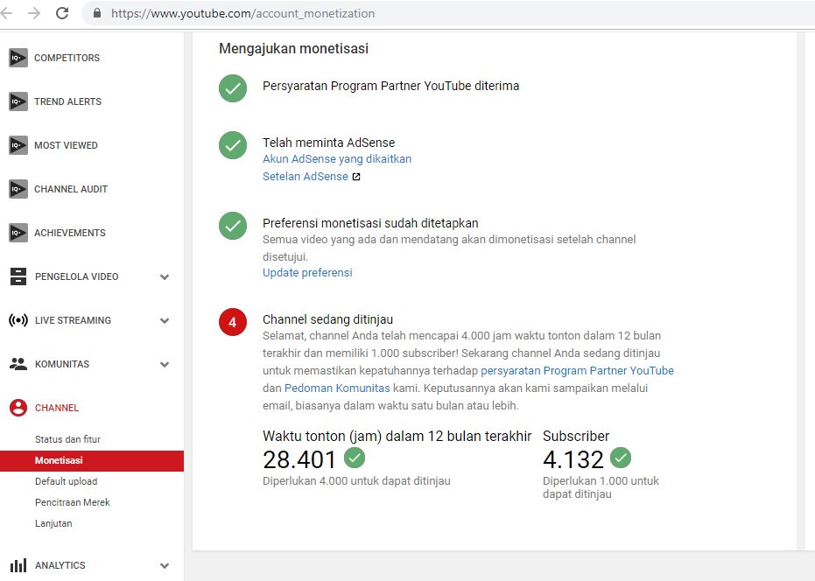Click the Subscriber label

pyautogui.click(x=576, y=436)
